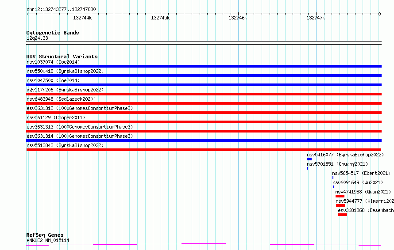Viewport: 394px width, 250px height.
Task: Select the tiny blue marker under nsv5701851
Action: coord(308,168)
